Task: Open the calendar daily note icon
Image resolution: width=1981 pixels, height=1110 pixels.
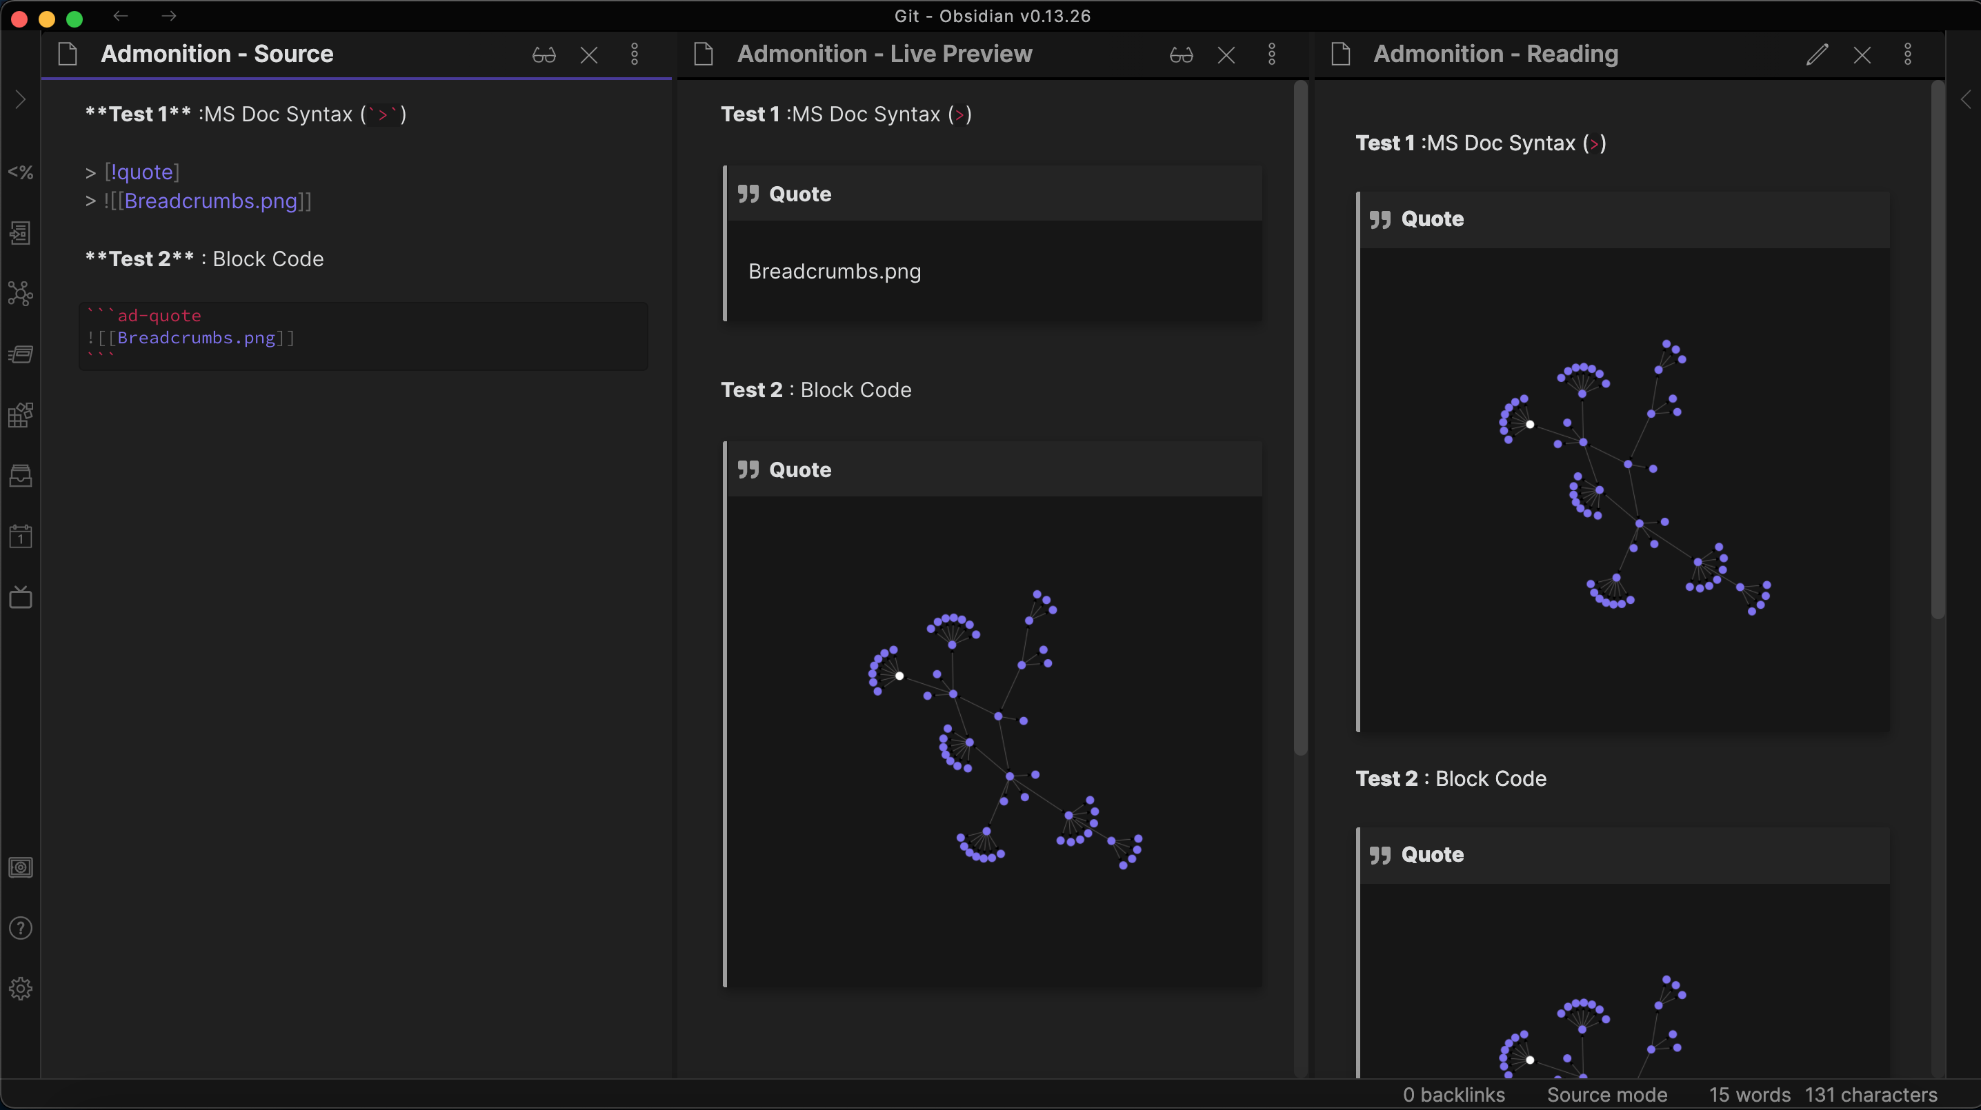Action: tap(21, 536)
